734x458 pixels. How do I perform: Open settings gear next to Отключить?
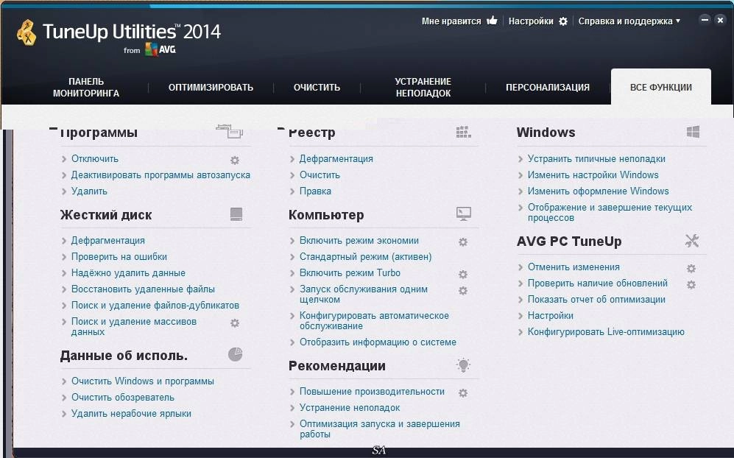(x=235, y=161)
